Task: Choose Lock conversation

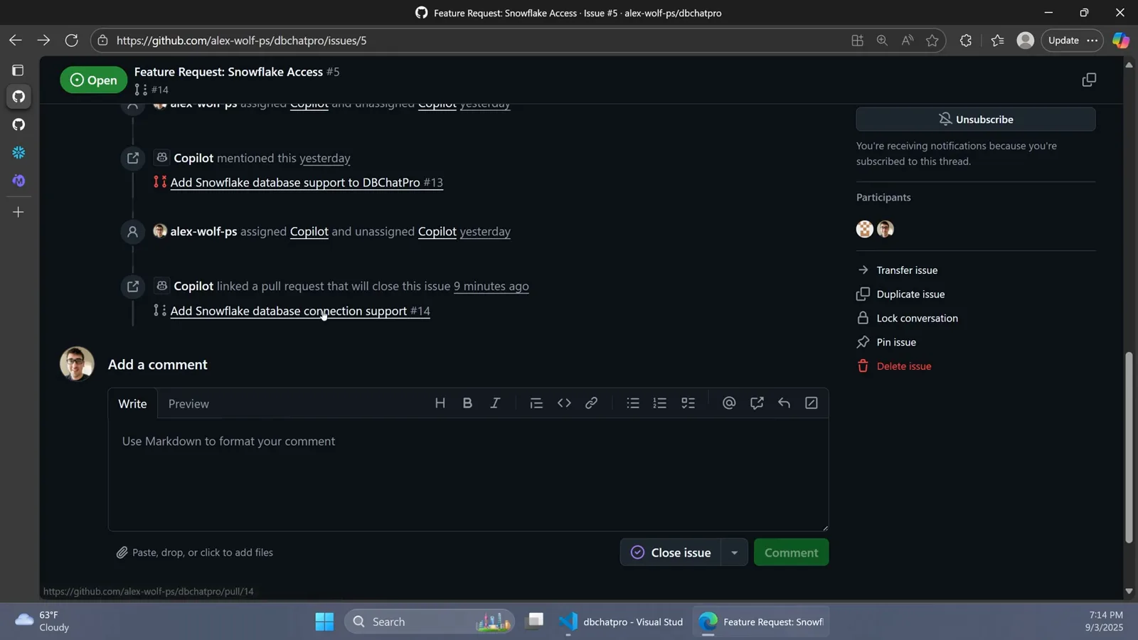Action: [x=917, y=318]
